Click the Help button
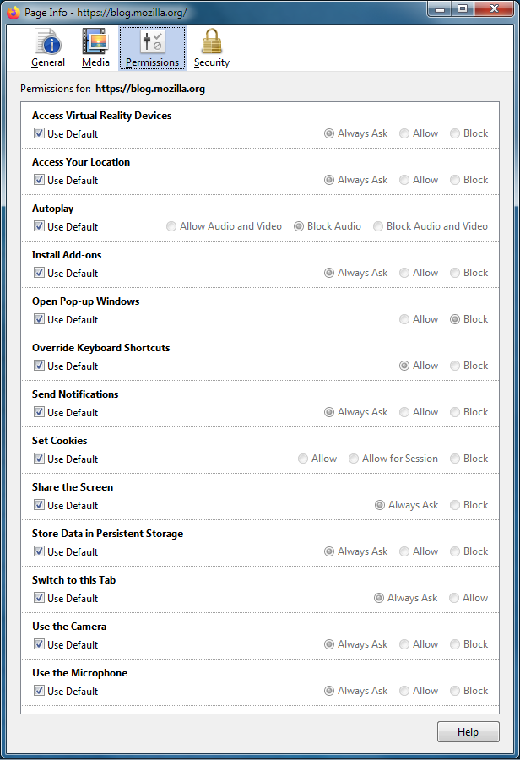This screenshot has width=520, height=760. [468, 732]
